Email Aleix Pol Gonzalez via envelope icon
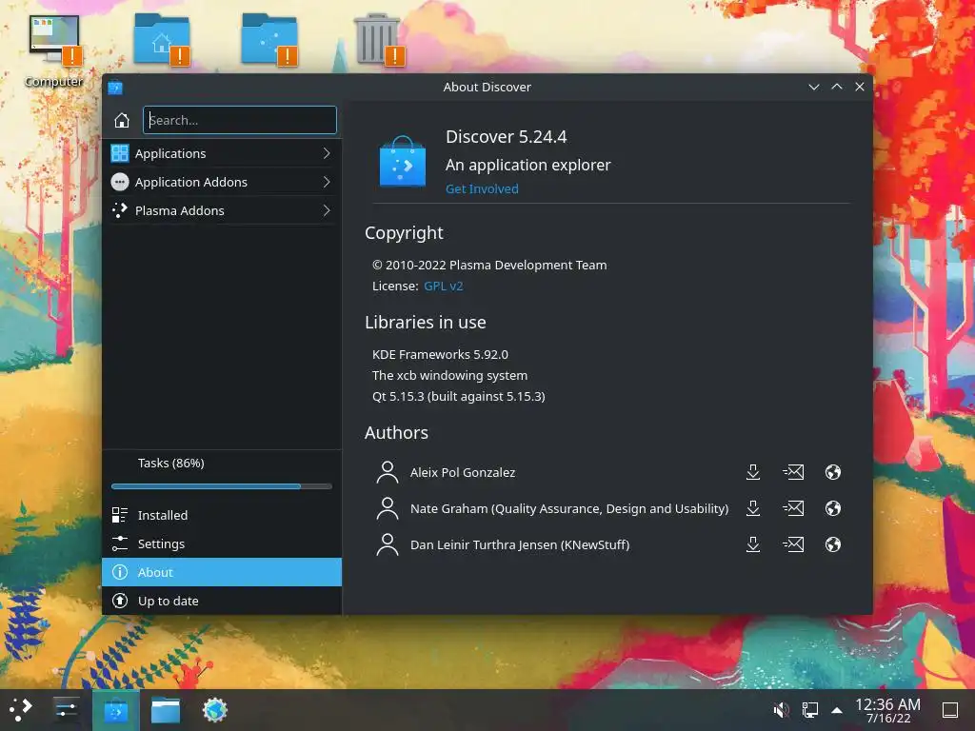975x731 pixels. click(793, 472)
